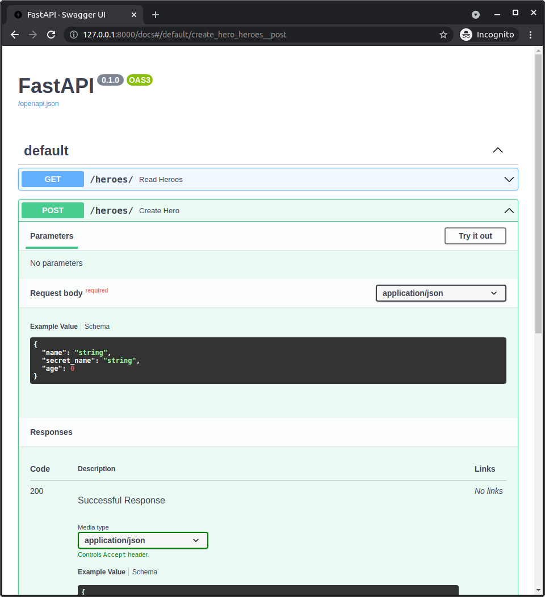Screen dimensions: 545x597
Task: Open the site information icon in the address bar
Action: tap(74, 34)
